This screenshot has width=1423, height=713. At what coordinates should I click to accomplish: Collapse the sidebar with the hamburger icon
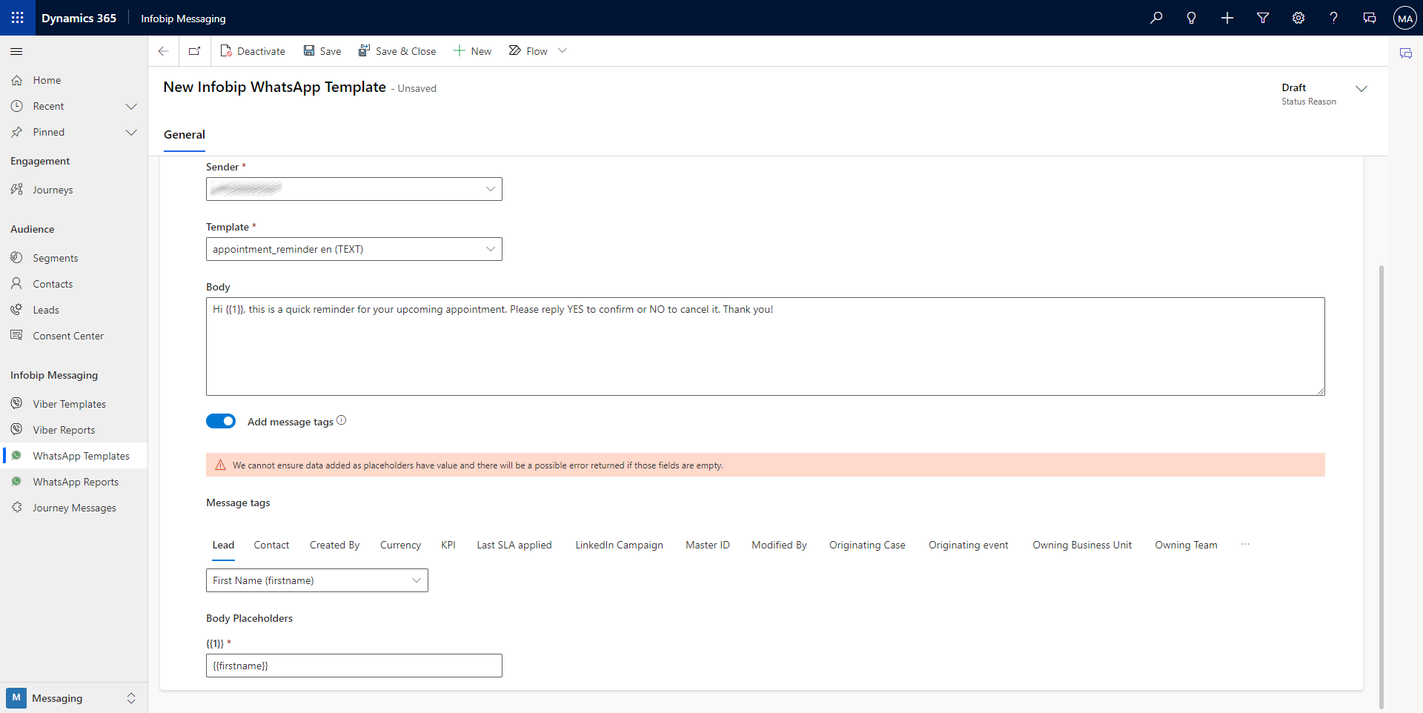tap(16, 51)
